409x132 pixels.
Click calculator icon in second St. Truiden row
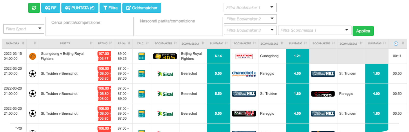142,94
